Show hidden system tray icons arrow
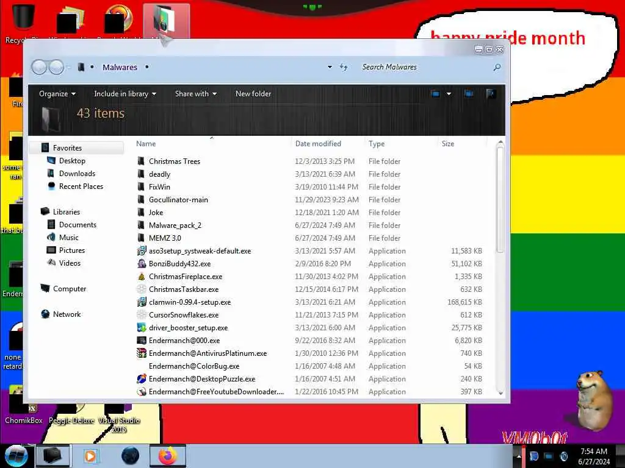625x468 pixels. point(519,456)
